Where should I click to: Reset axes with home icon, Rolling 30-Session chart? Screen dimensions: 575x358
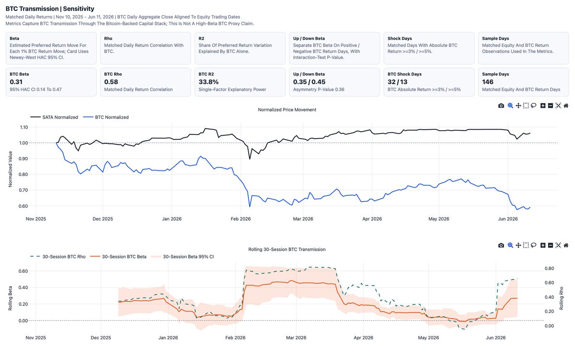click(566, 245)
